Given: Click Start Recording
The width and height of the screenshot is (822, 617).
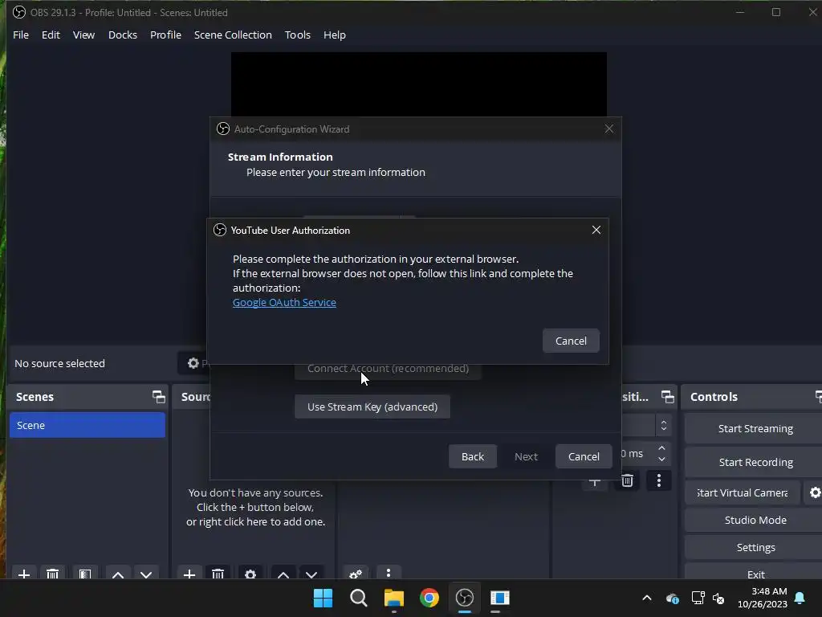Looking at the screenshot, I should coord(755,462).
